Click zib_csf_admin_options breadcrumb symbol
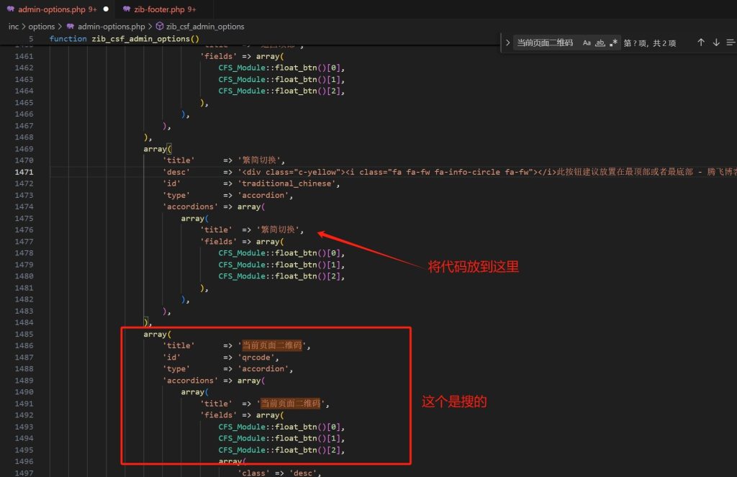 coord(205,27)
